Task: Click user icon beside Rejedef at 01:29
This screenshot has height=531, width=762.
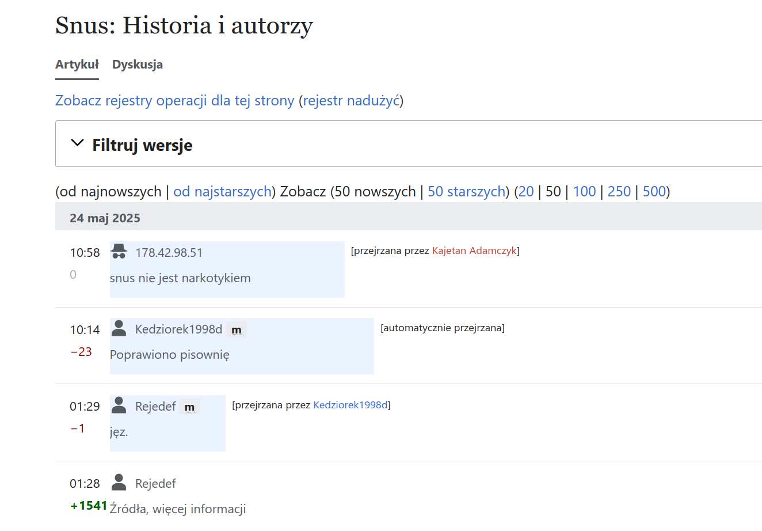Action: click(119, 405)
